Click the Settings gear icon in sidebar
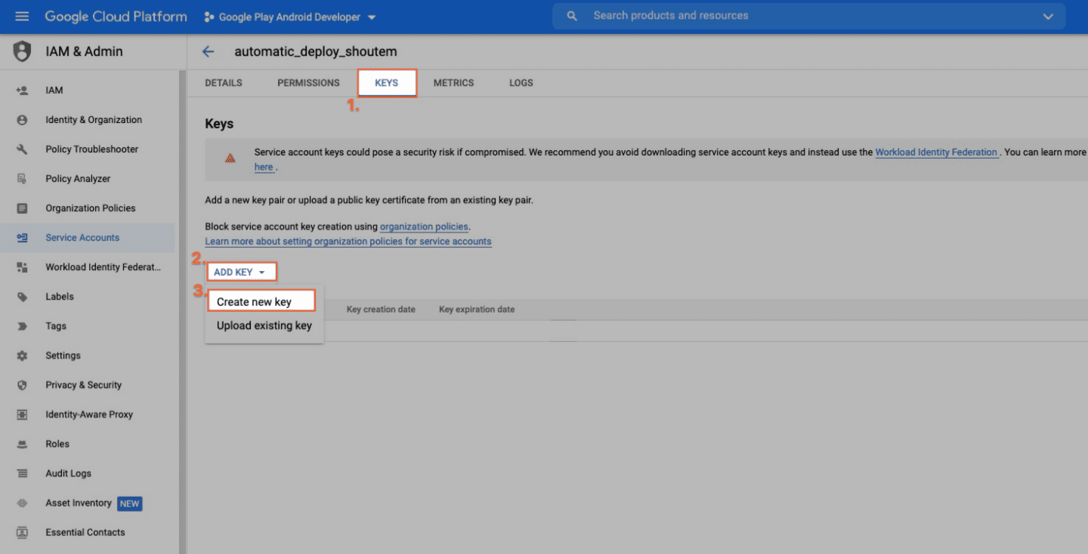1088x554 pixels. pos(22,355)
